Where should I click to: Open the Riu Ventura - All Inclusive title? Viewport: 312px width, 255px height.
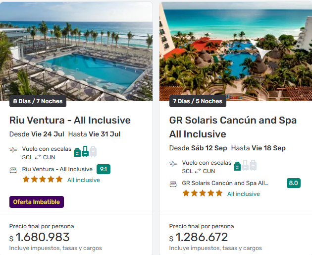pos(70,120)
